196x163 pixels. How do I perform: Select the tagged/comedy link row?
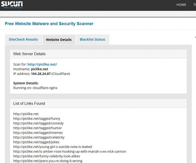coord(38,123)
